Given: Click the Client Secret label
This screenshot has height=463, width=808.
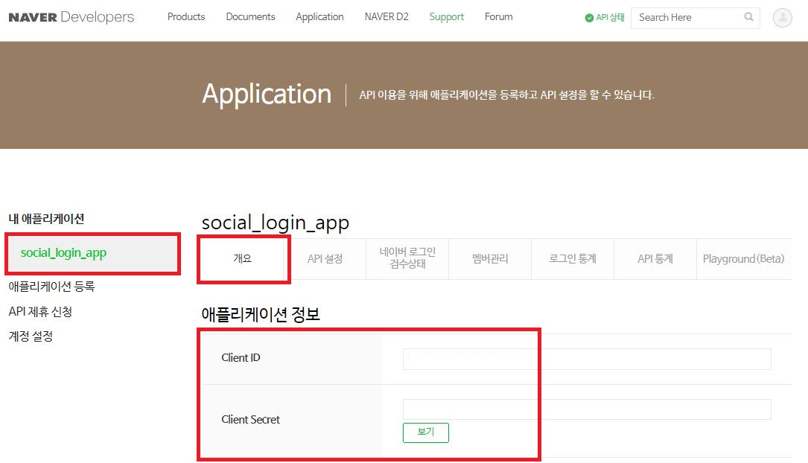Looking at the screenshot, I should click(x=250, y=420).
